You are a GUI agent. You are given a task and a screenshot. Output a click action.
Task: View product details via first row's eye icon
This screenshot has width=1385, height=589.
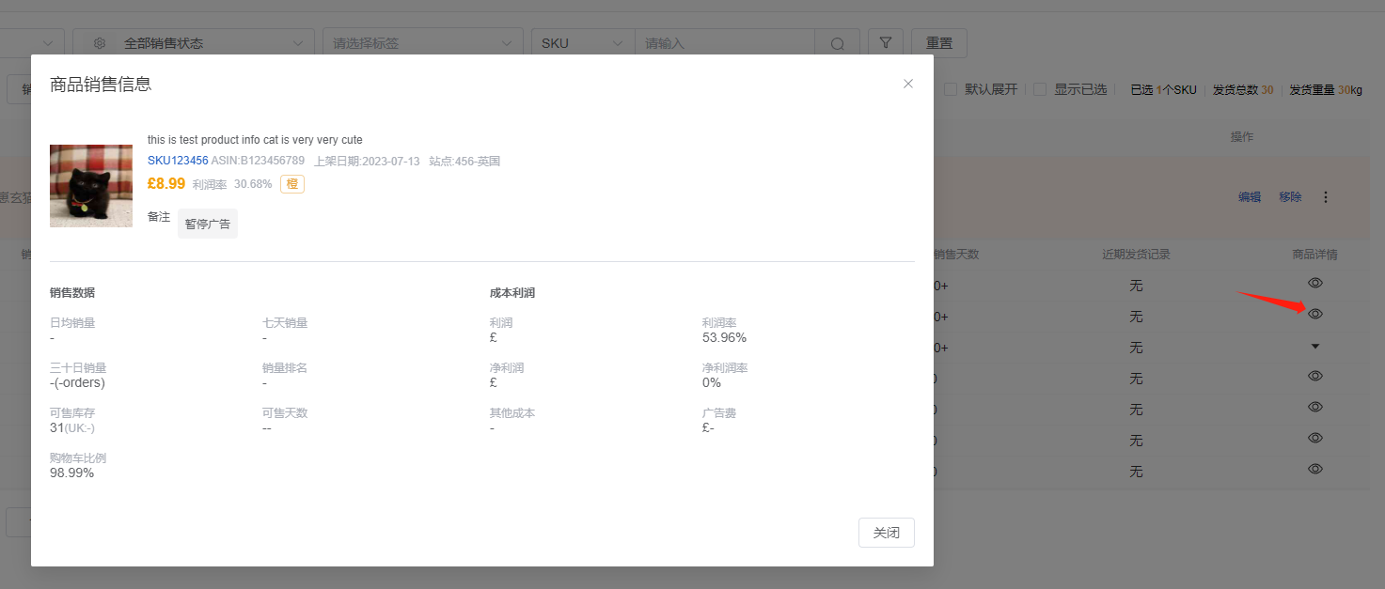1315,283
